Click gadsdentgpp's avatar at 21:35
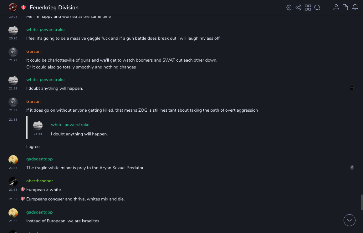The image size is (363, 233). 13,160
